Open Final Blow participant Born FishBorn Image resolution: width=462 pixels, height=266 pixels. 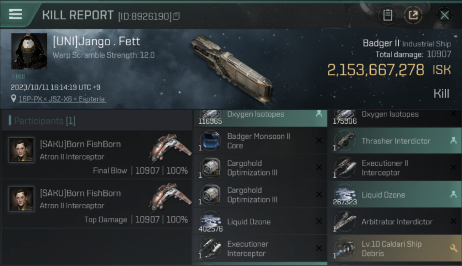pos(97,154)
